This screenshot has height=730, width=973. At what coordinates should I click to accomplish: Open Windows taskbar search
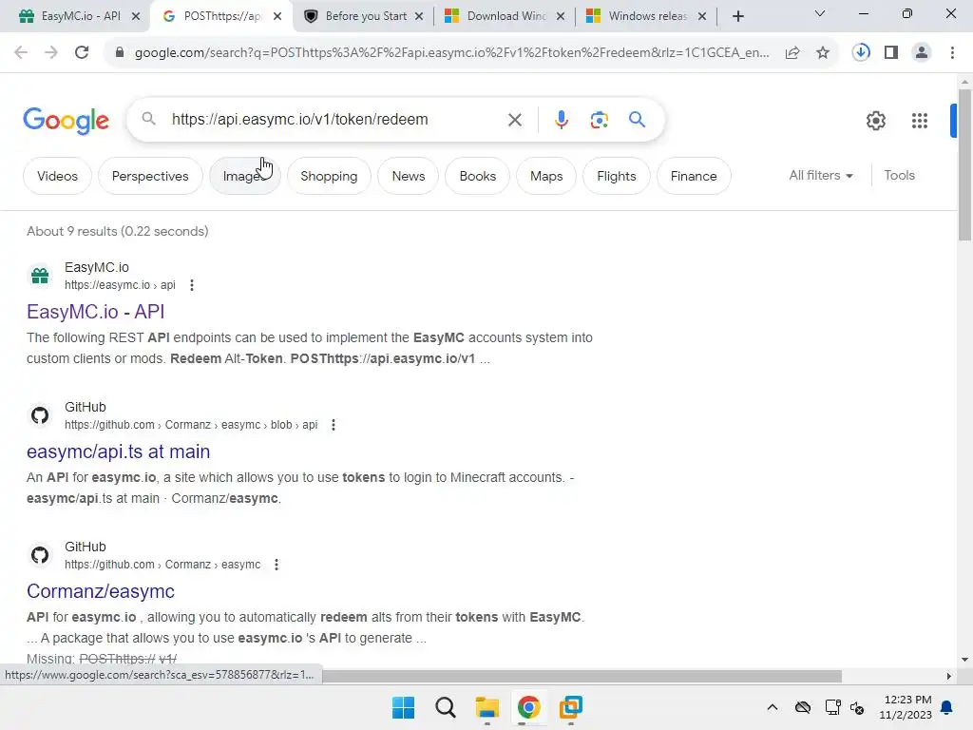445,707
